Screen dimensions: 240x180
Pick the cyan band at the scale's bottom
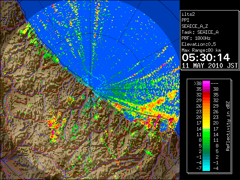click(x=206, y=168)
